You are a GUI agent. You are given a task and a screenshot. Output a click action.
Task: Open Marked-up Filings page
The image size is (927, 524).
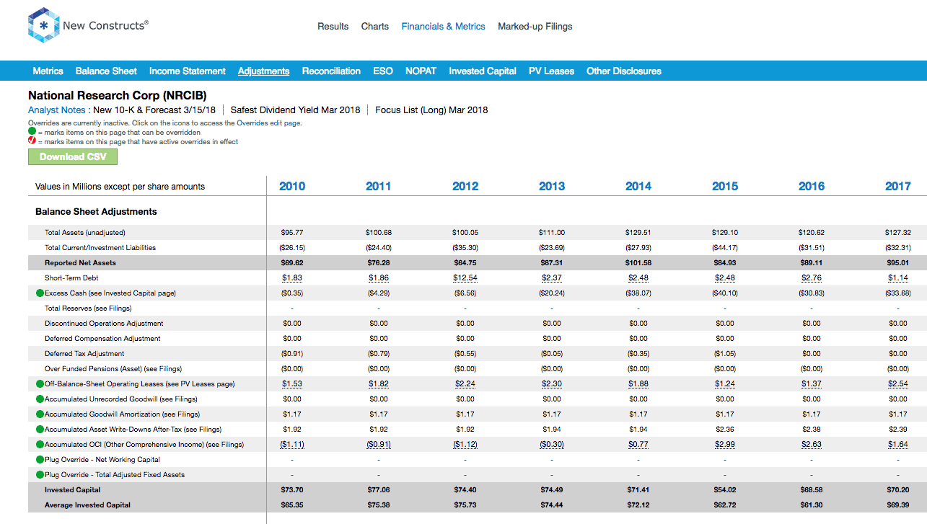point(535,26)
